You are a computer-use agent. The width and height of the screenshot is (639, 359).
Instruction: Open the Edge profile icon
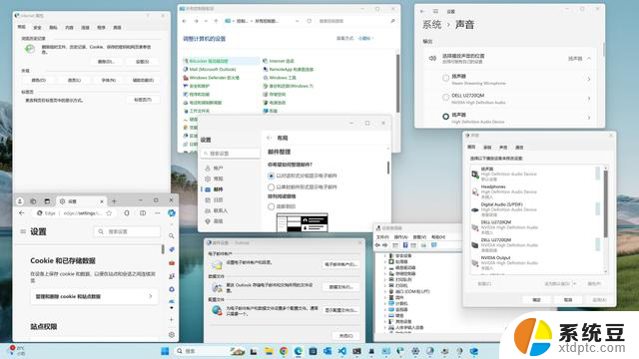point(20,201)
